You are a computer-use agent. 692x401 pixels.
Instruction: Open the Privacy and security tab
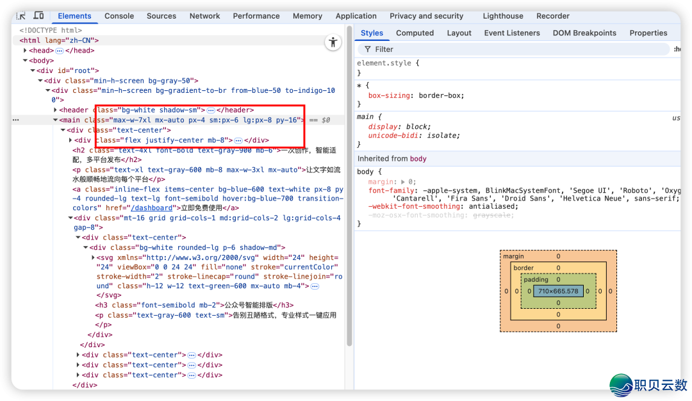click(x=426, y=16)
